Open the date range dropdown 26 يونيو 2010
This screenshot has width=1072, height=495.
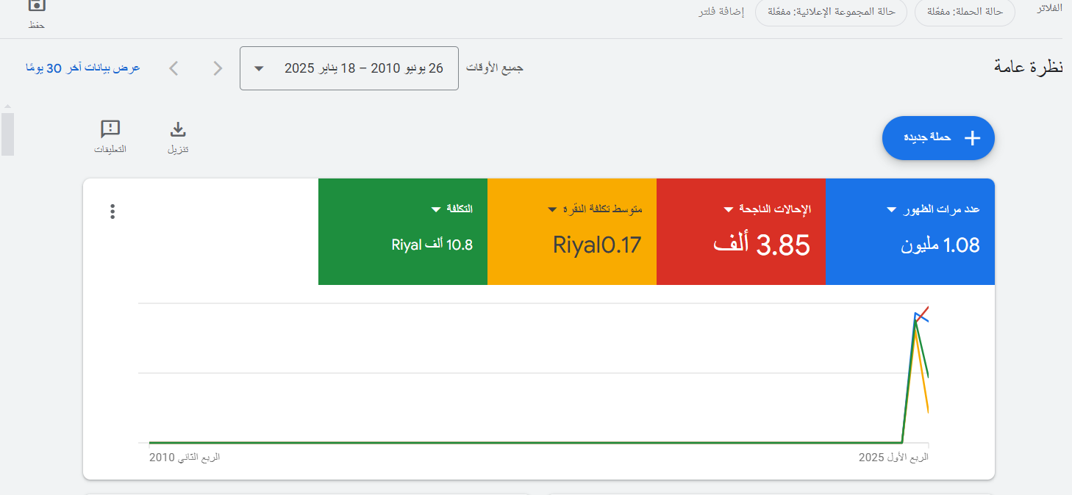349,68
